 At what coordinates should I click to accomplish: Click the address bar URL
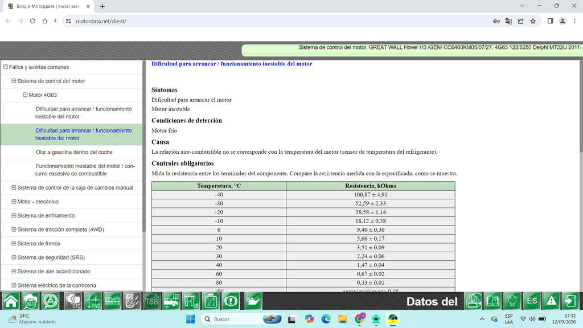(x=101, y=21)
